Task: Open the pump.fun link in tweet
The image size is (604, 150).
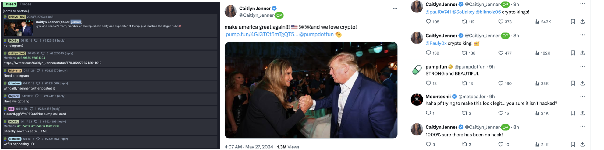Action: (x=261, y=34)
